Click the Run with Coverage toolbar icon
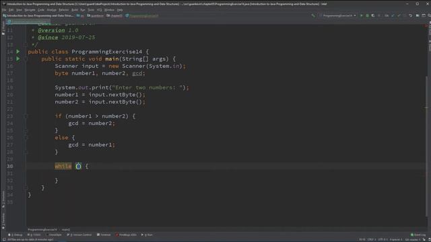The width and height of the screenshot is (431, 242). click(373, 15)
